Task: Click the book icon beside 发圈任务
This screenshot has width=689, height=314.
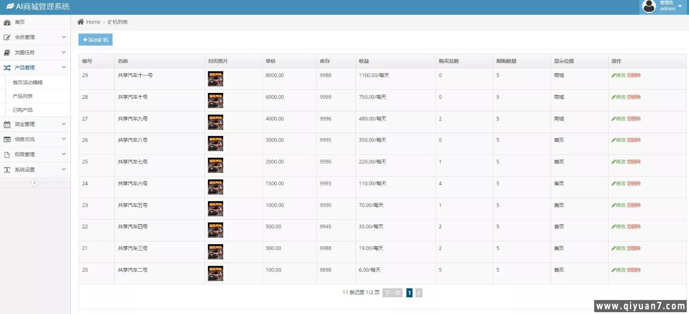Action: tap(7, 52)
